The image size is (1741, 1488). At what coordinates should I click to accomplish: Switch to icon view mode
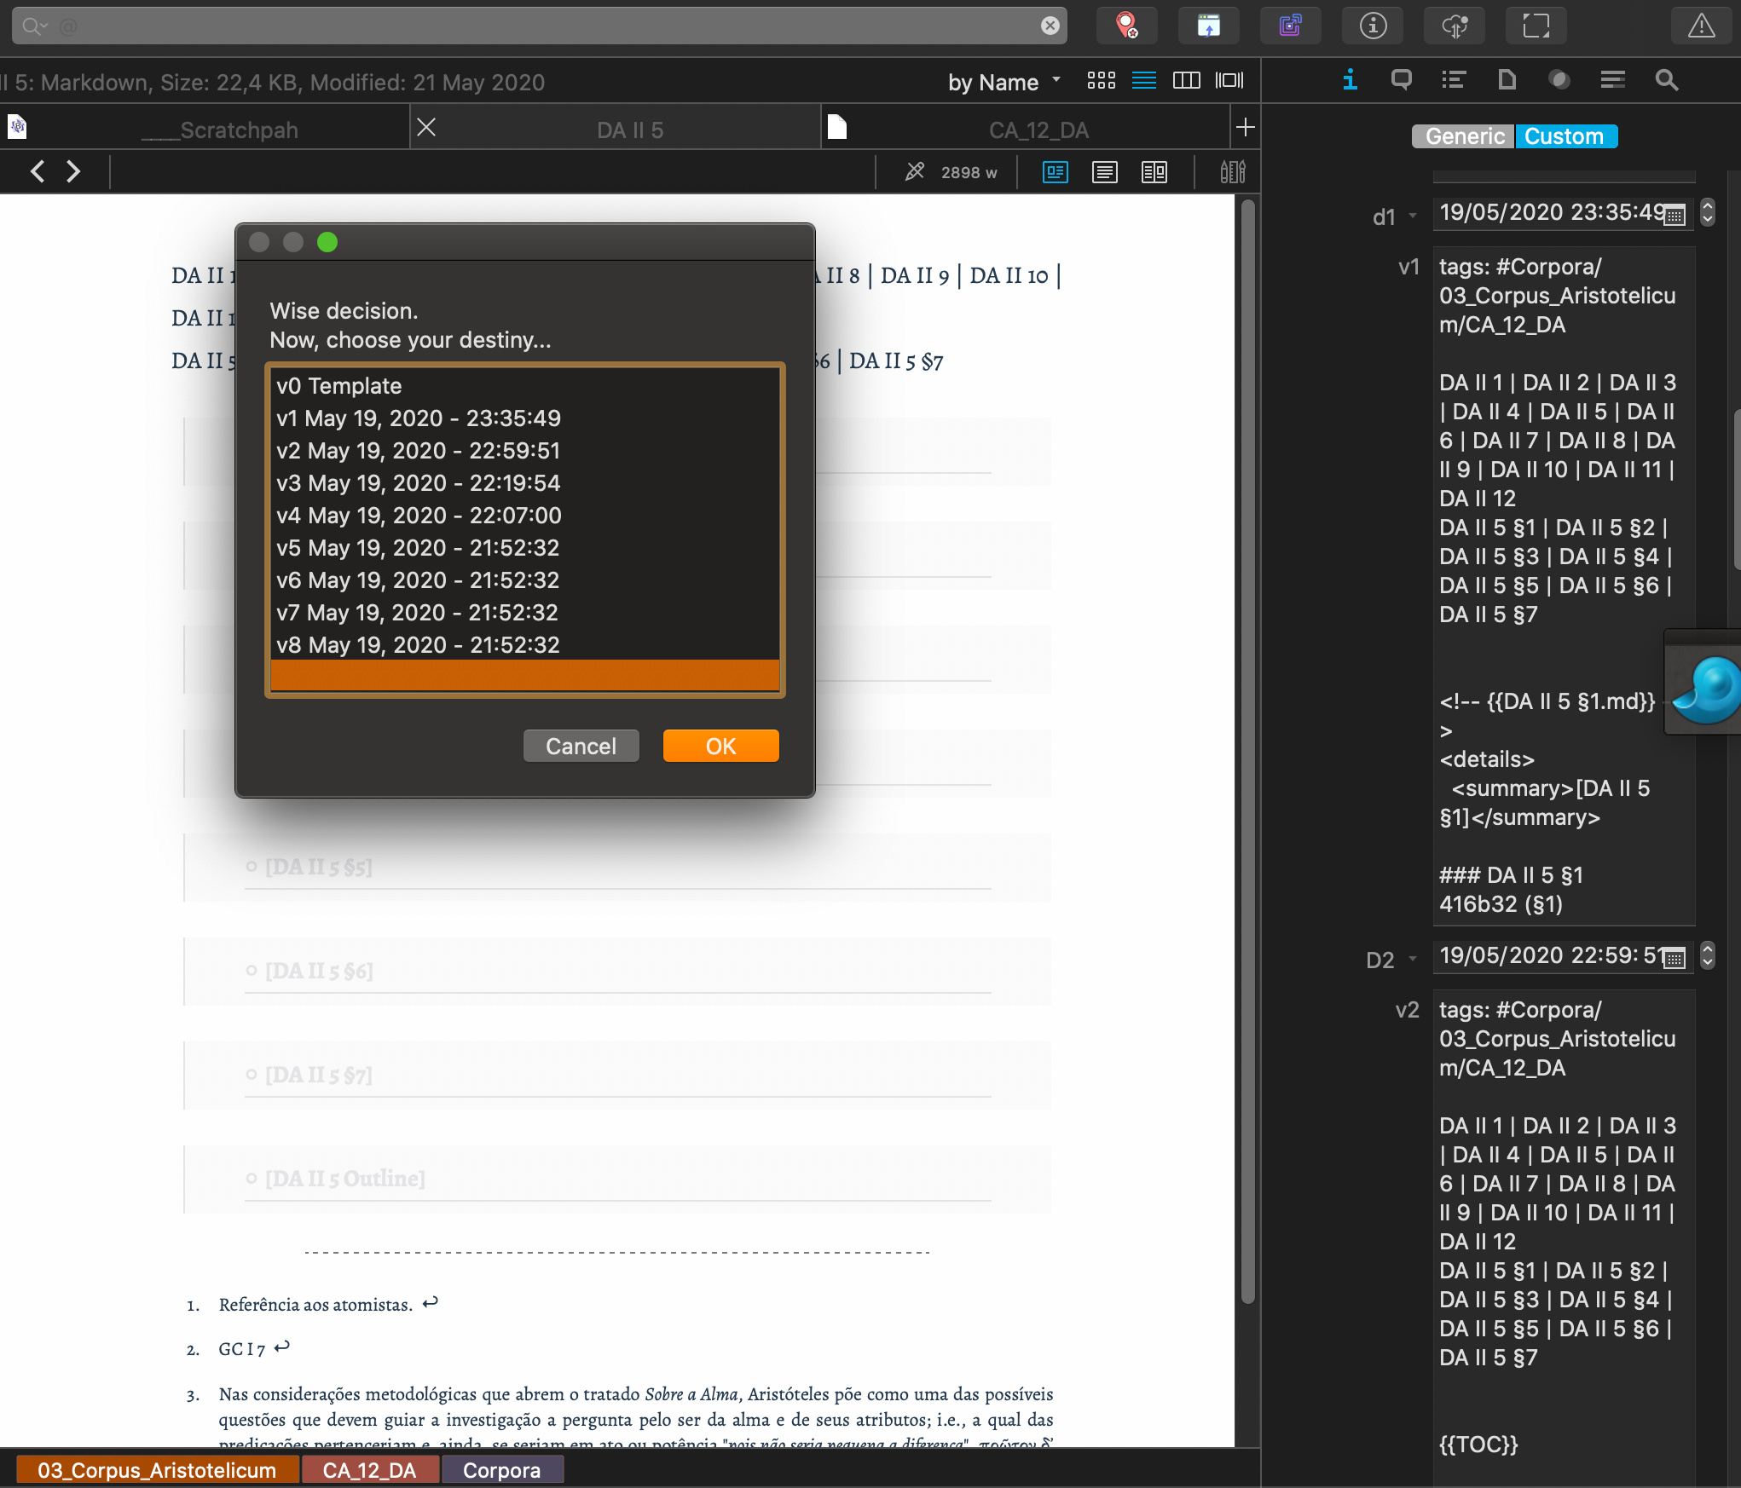click(1101, 81)
